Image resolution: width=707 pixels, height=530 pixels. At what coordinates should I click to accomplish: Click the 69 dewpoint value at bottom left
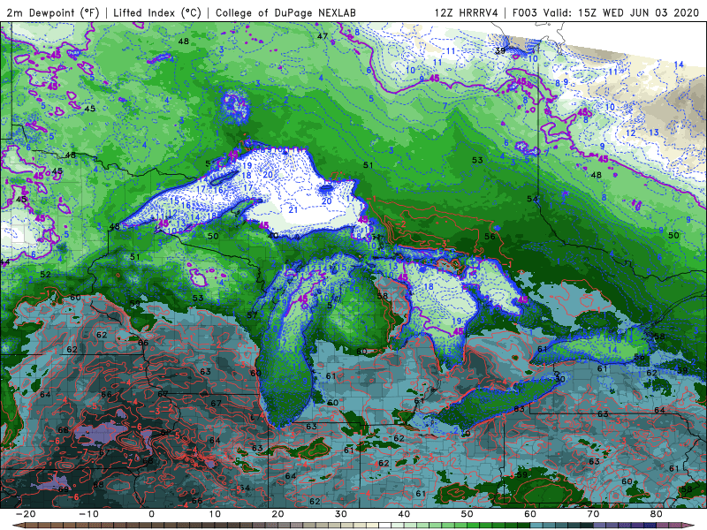pos(63,489)
